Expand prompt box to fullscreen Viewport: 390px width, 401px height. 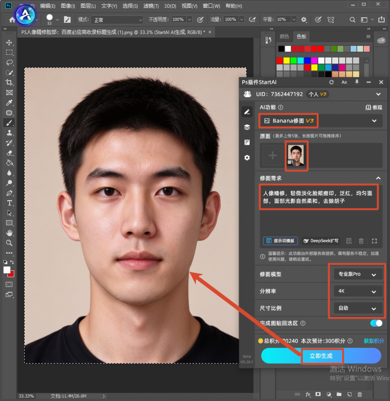(x=374, y=241)
